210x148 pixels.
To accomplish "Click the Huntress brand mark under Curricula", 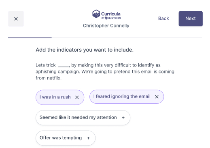I will (111, 18).
